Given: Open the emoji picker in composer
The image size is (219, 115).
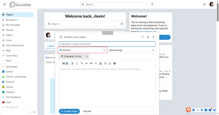Looking at the screenshot, I should point(110,64).
